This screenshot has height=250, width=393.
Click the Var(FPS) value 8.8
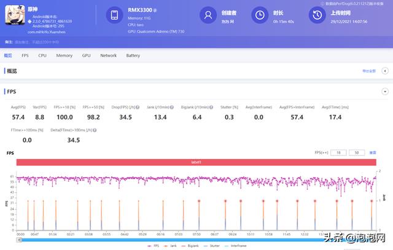click(x=39, y=117)
